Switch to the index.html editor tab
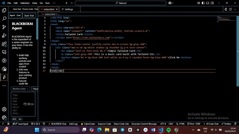Screen dimensions: 239x134 tap(49, 9)
